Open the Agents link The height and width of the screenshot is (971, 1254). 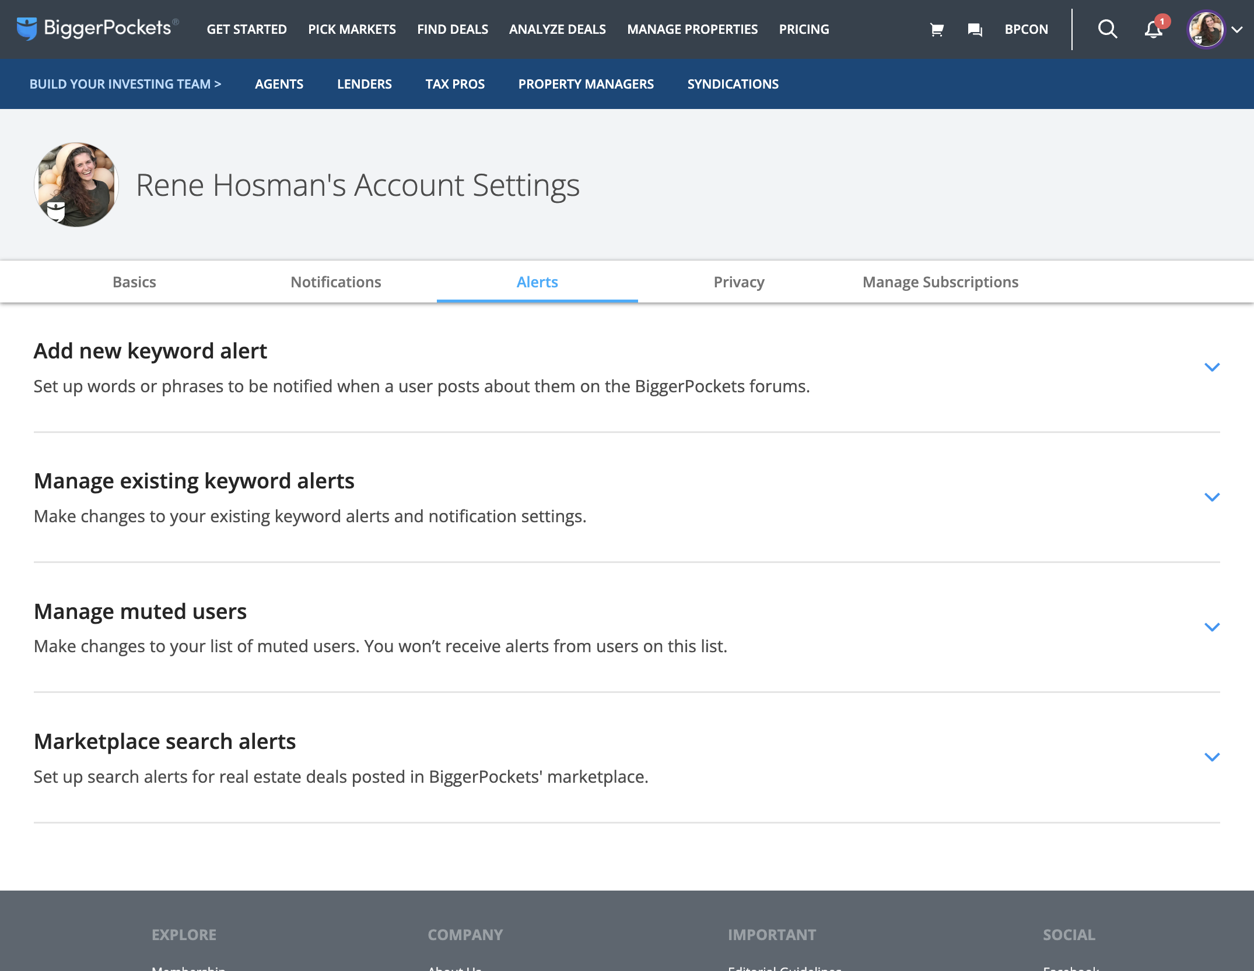(279, 84)
